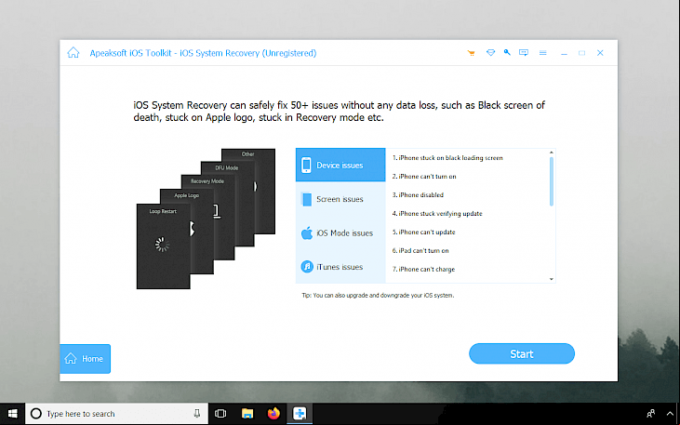Image resolution: width=680 pixels, height=425 pixels.
Task: Click "iPhone can't turn on" item
Action: pos(424,177)
